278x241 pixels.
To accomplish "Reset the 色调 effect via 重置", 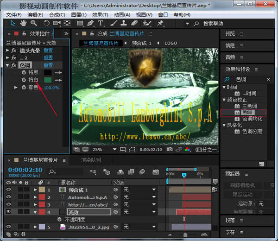I will coord(48,65).
